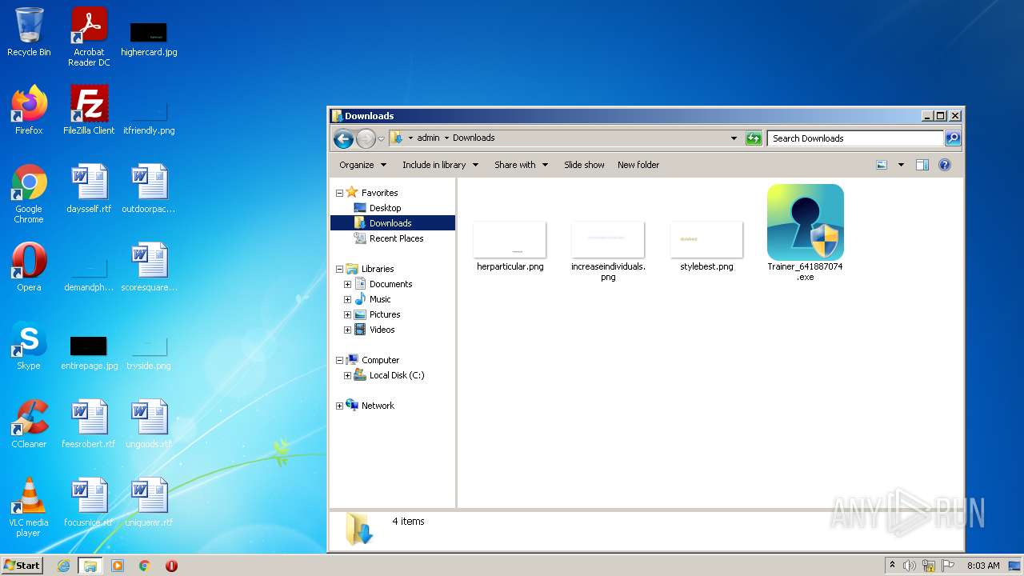Image resolution: width=1024 pixels, height=576 pixels.
Task: Select daysself.rtf document on desktop
Action: point(89,189)
